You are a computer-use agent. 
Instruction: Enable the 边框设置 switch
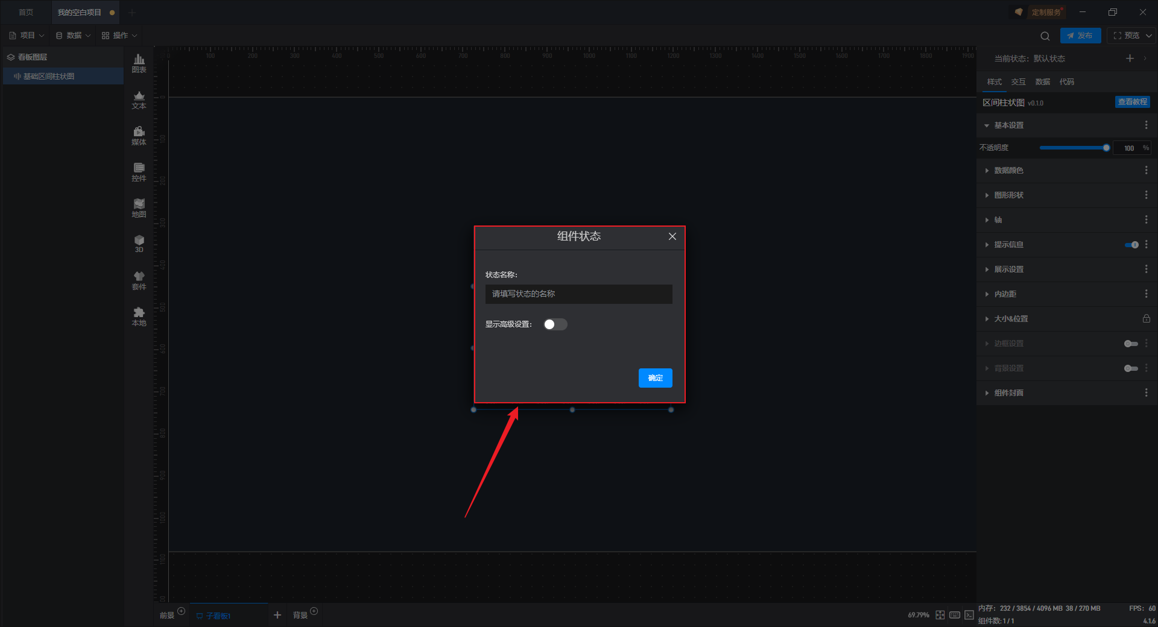[1131, 344]
